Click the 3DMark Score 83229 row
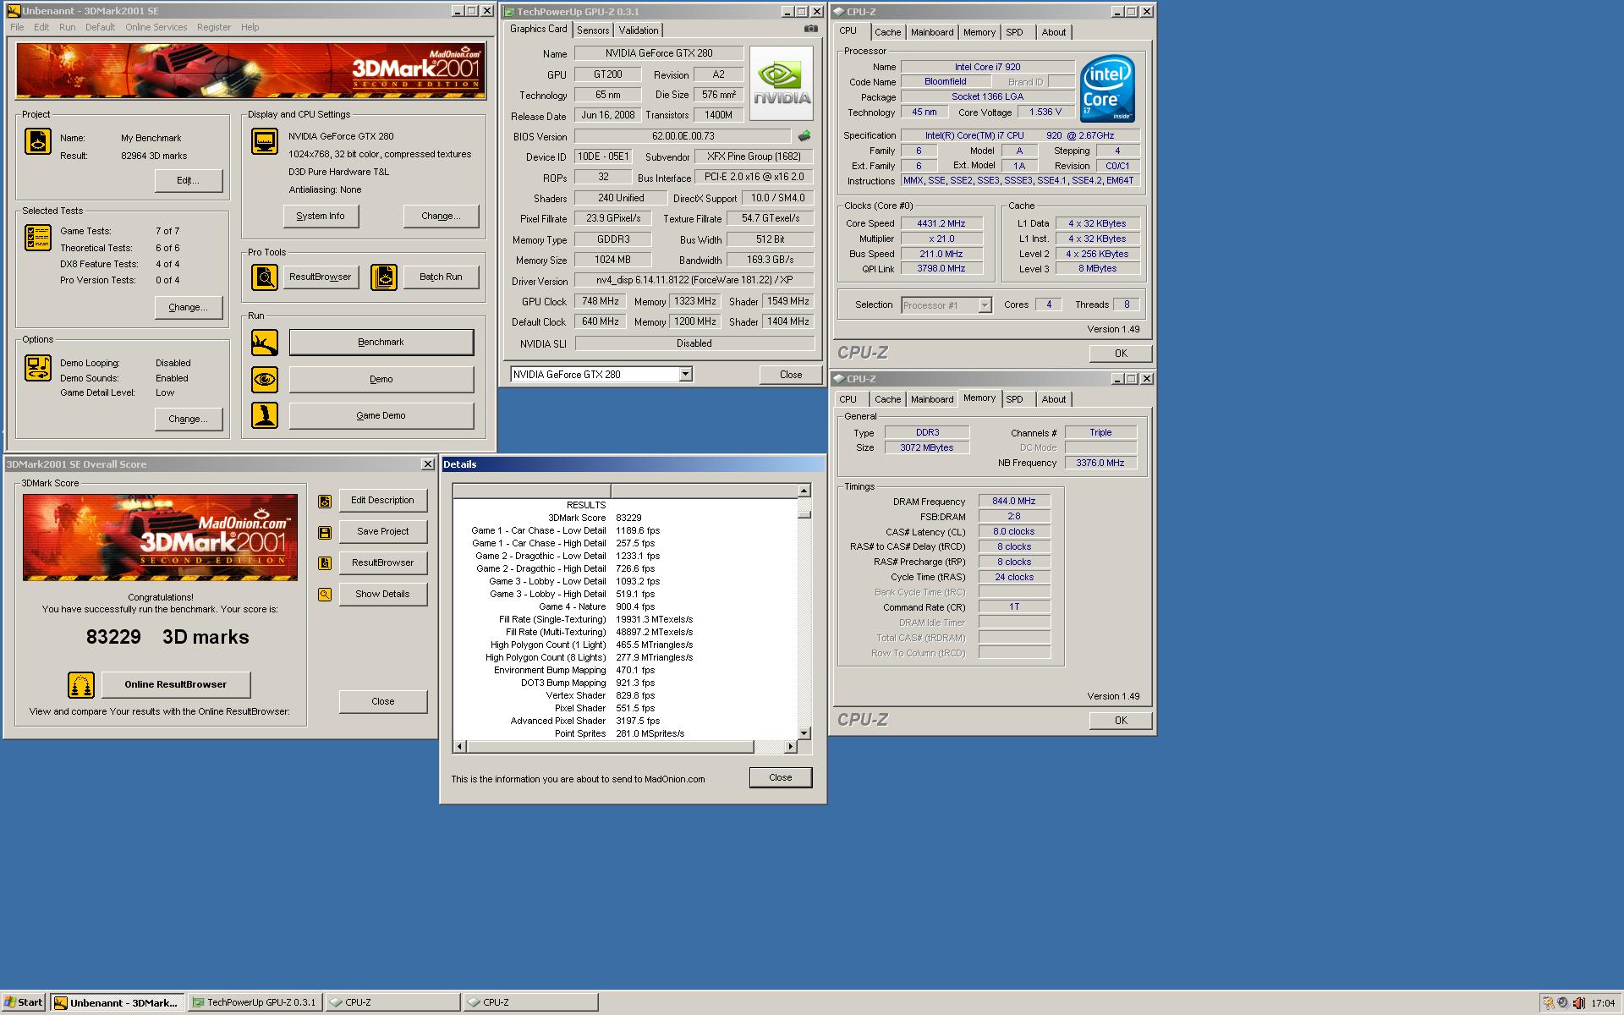Screen dimensions: 1624x1015 coord(625,518)
